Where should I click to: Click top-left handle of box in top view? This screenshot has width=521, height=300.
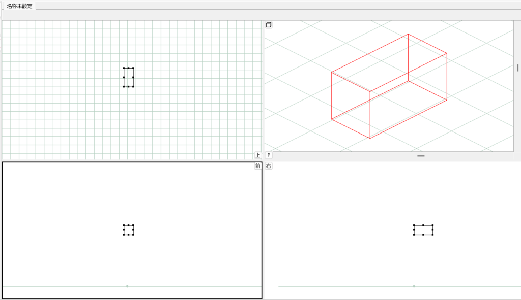click(x=124, y=68)
